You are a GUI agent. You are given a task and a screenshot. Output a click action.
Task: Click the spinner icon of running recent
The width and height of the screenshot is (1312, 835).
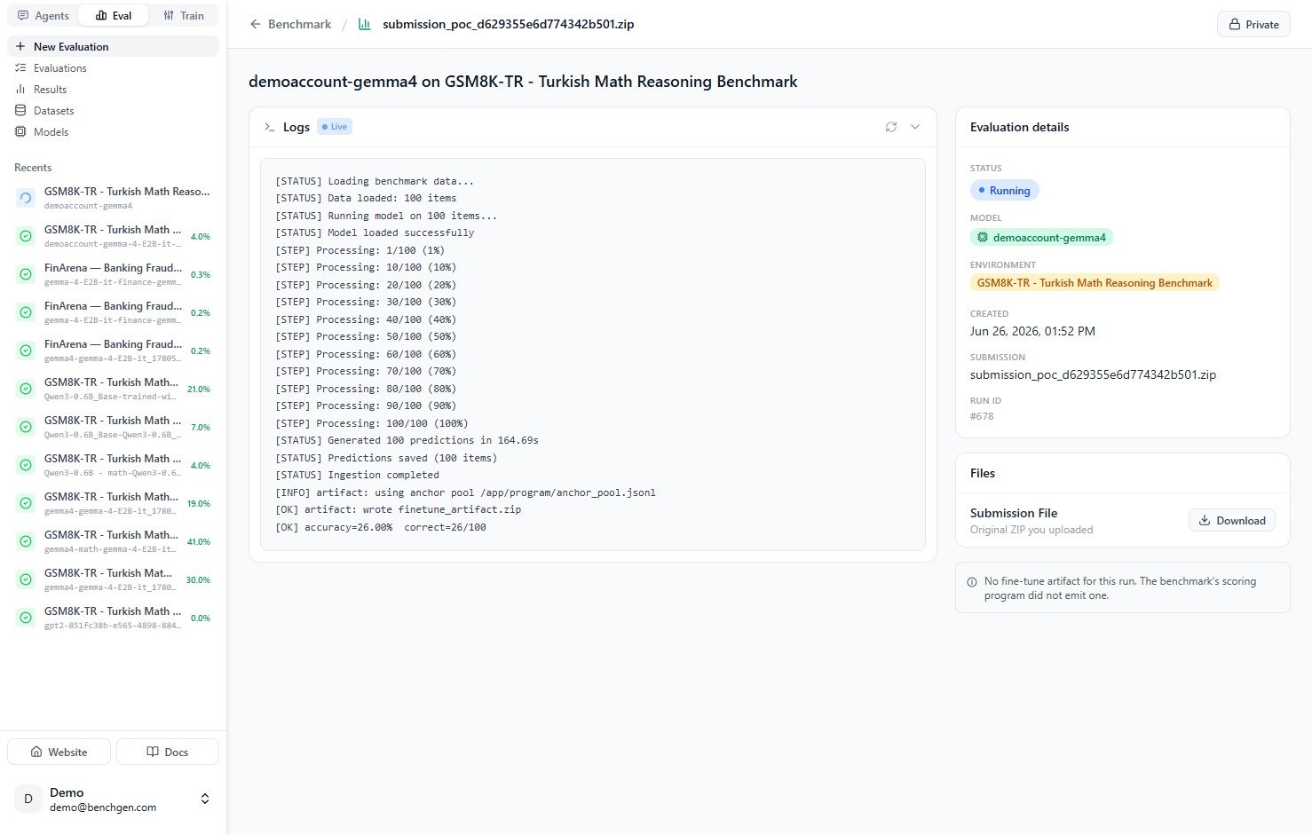(x=26, y=198)
